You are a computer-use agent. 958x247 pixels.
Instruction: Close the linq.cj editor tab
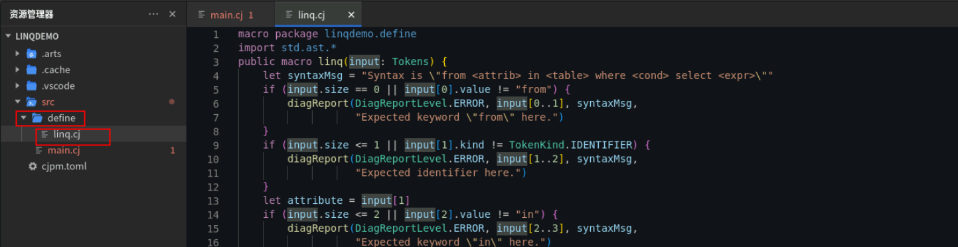[x=351, y=15]
